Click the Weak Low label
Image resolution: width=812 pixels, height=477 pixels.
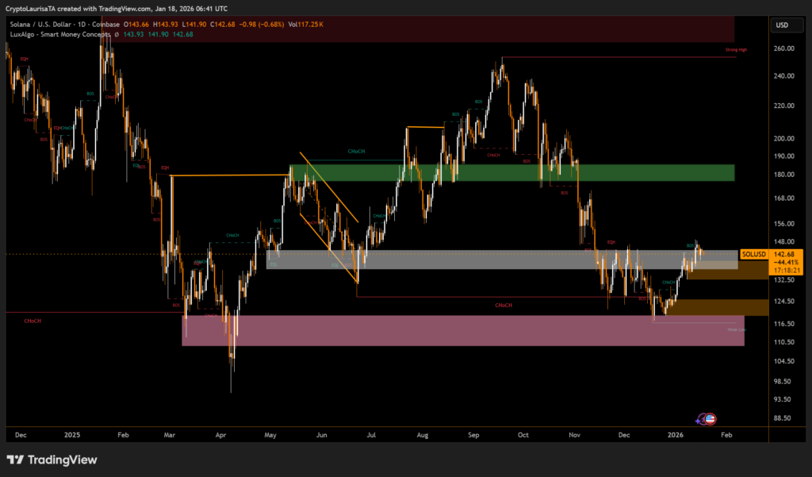coord(736,328)
